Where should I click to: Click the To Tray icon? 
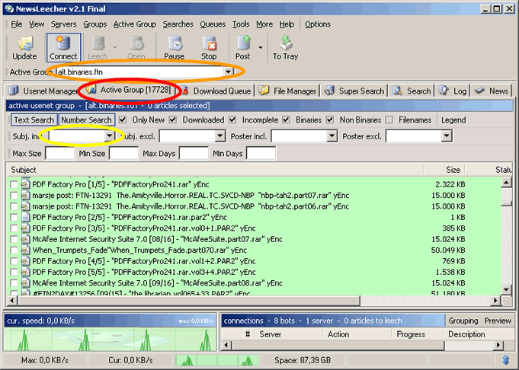coord(286,43)
